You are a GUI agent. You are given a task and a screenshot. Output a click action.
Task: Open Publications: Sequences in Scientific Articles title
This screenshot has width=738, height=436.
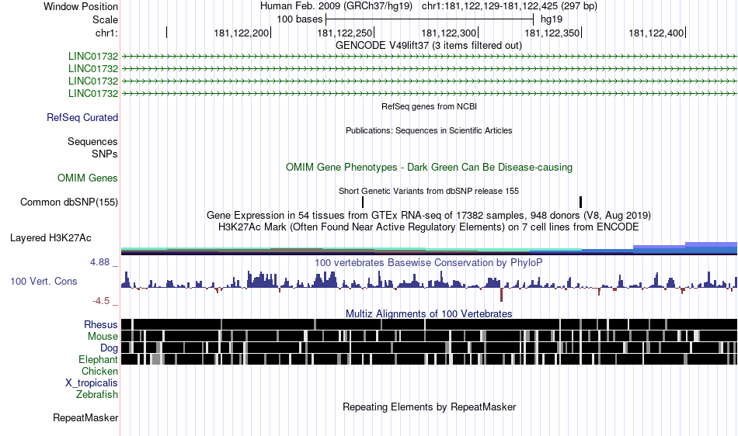pyautogui.click(x=429, y=130)
